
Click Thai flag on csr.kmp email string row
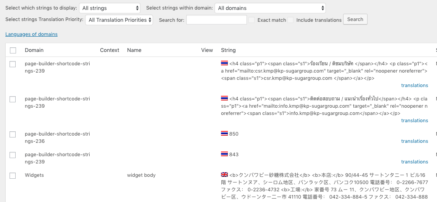[x=224, y=63]
